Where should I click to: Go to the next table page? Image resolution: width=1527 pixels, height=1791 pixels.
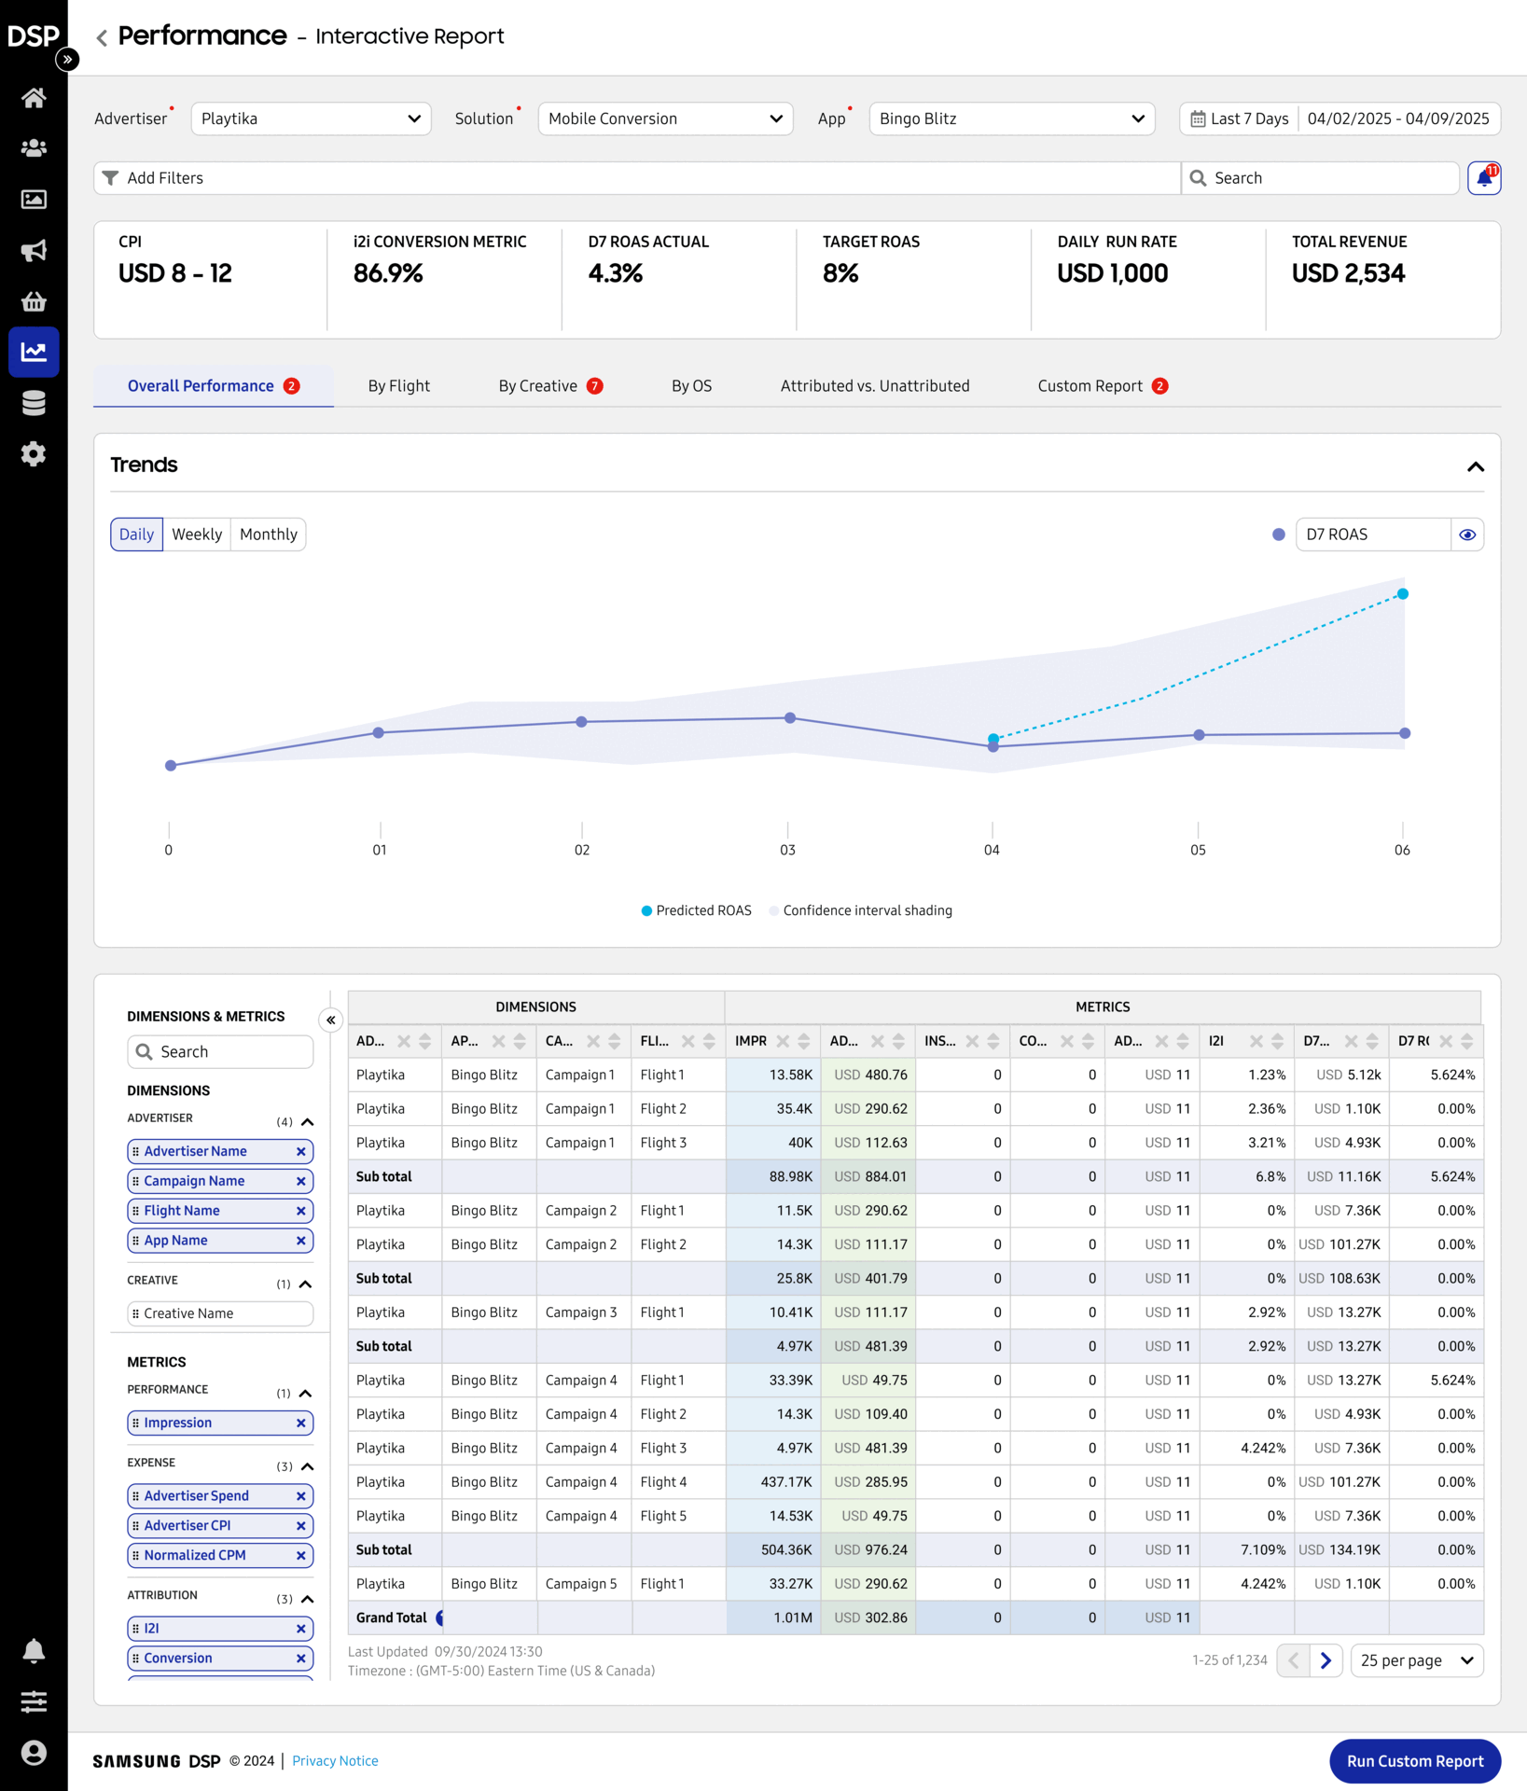pyautogui.click(x=1326, y=1660)
